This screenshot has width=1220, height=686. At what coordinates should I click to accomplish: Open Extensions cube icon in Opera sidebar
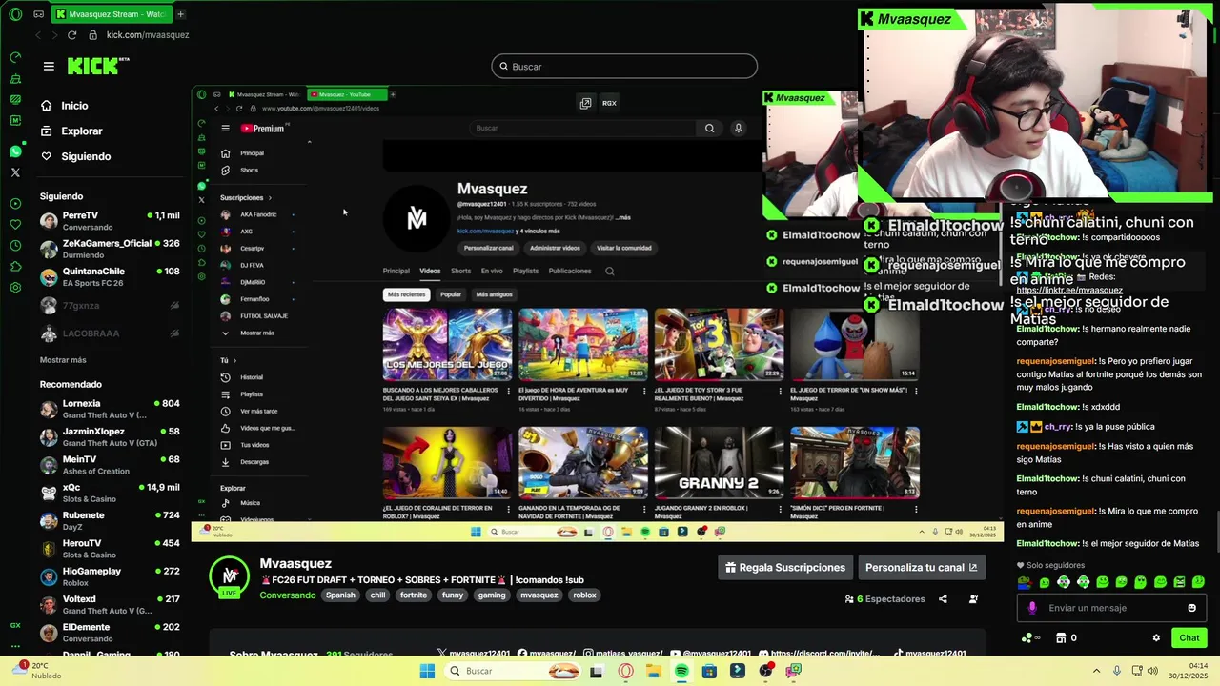pos(15,267)
